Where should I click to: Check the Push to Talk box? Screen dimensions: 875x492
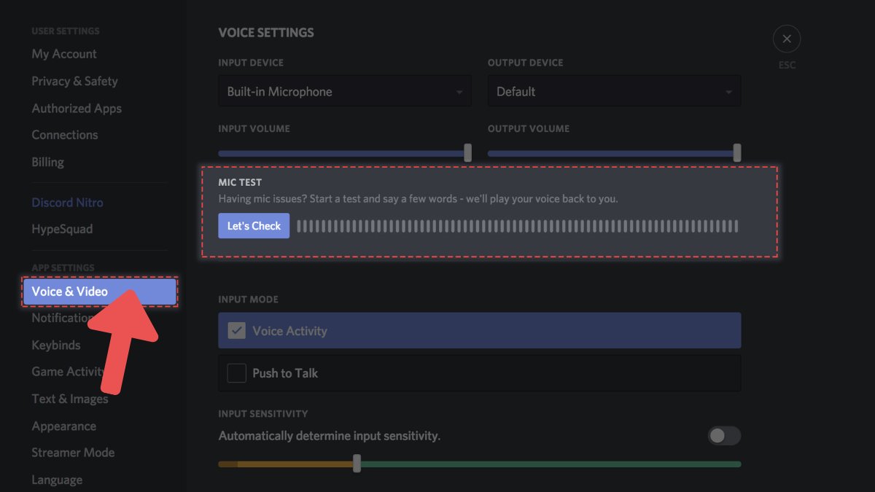click(x=236, y=373)
